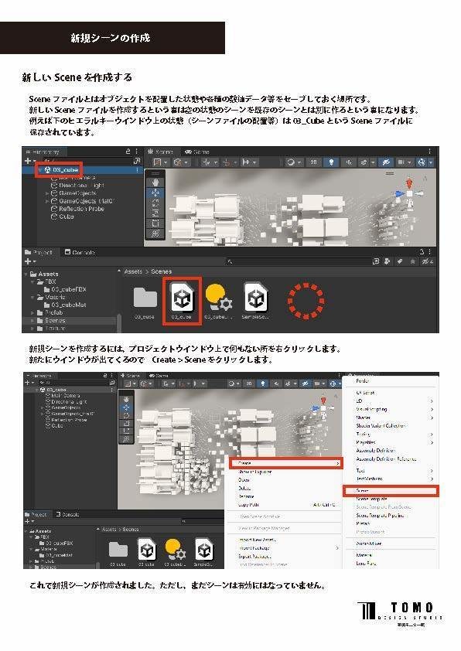The image size is (461, 651).
Task: Expand the GameObjects row in the first screenshot Hierarchy
Action: point(47,193)
